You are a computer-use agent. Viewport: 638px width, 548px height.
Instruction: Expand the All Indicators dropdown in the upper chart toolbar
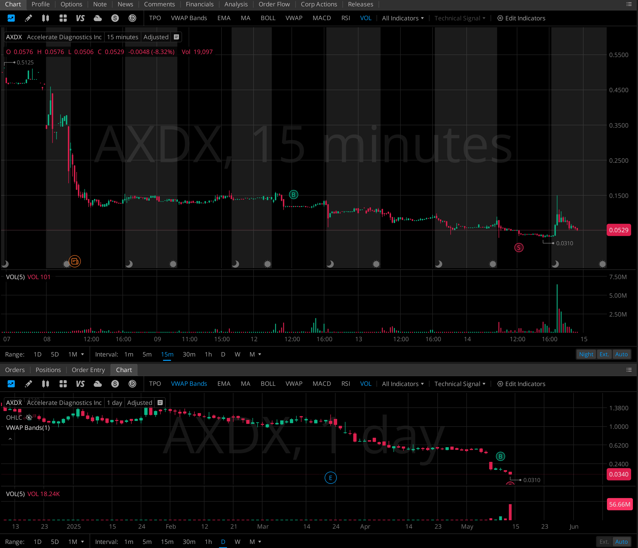click(403, 18)
